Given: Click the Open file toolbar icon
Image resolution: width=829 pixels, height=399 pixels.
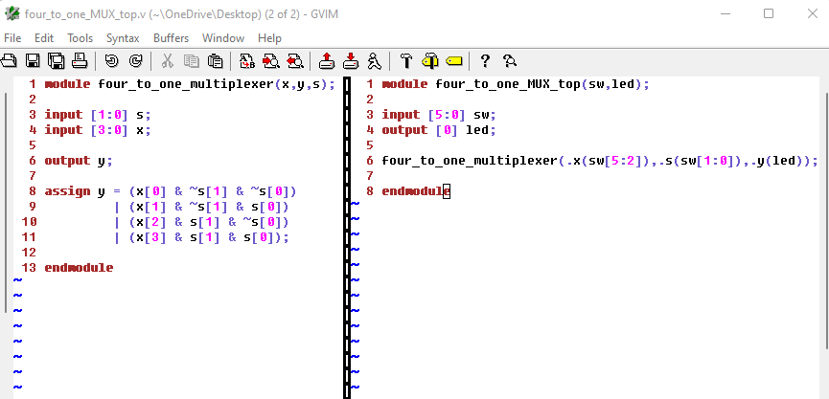Looking at the screenshot, I should [x=10, y=61].
